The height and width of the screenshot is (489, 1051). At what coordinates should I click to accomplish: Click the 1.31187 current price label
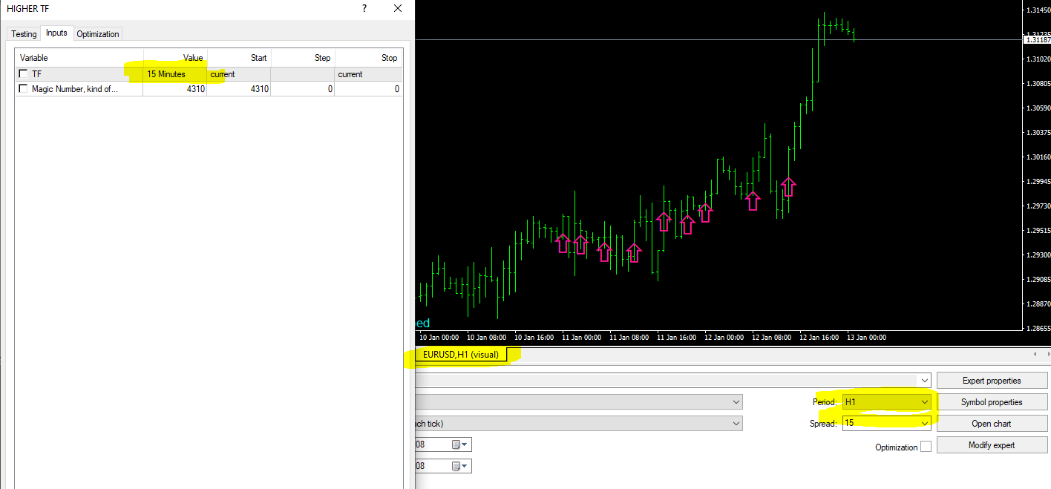[1037, 39]
